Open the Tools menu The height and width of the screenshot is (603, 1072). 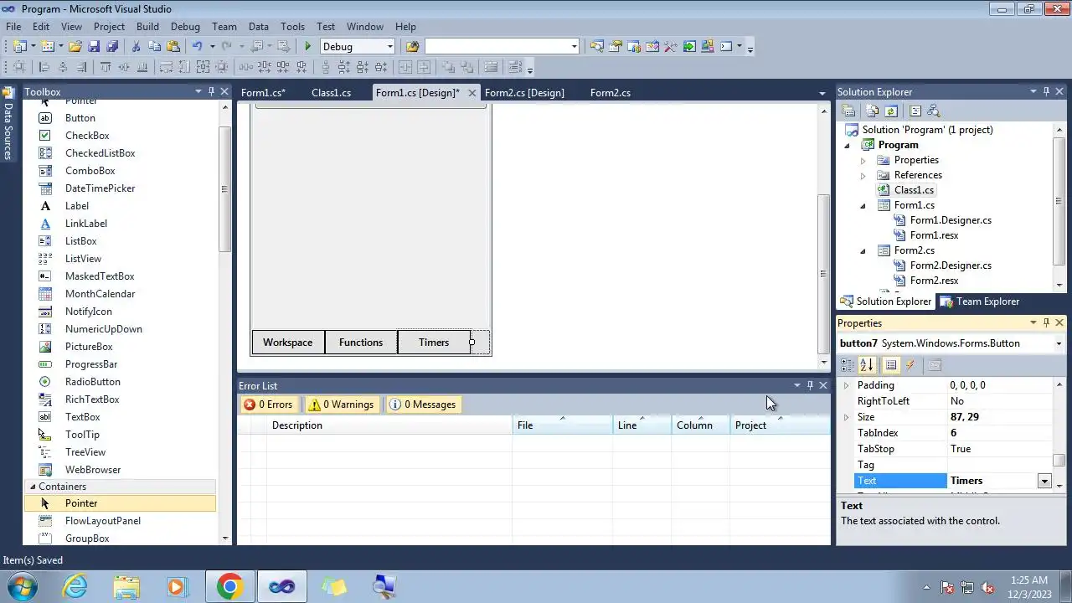(292, 27)
